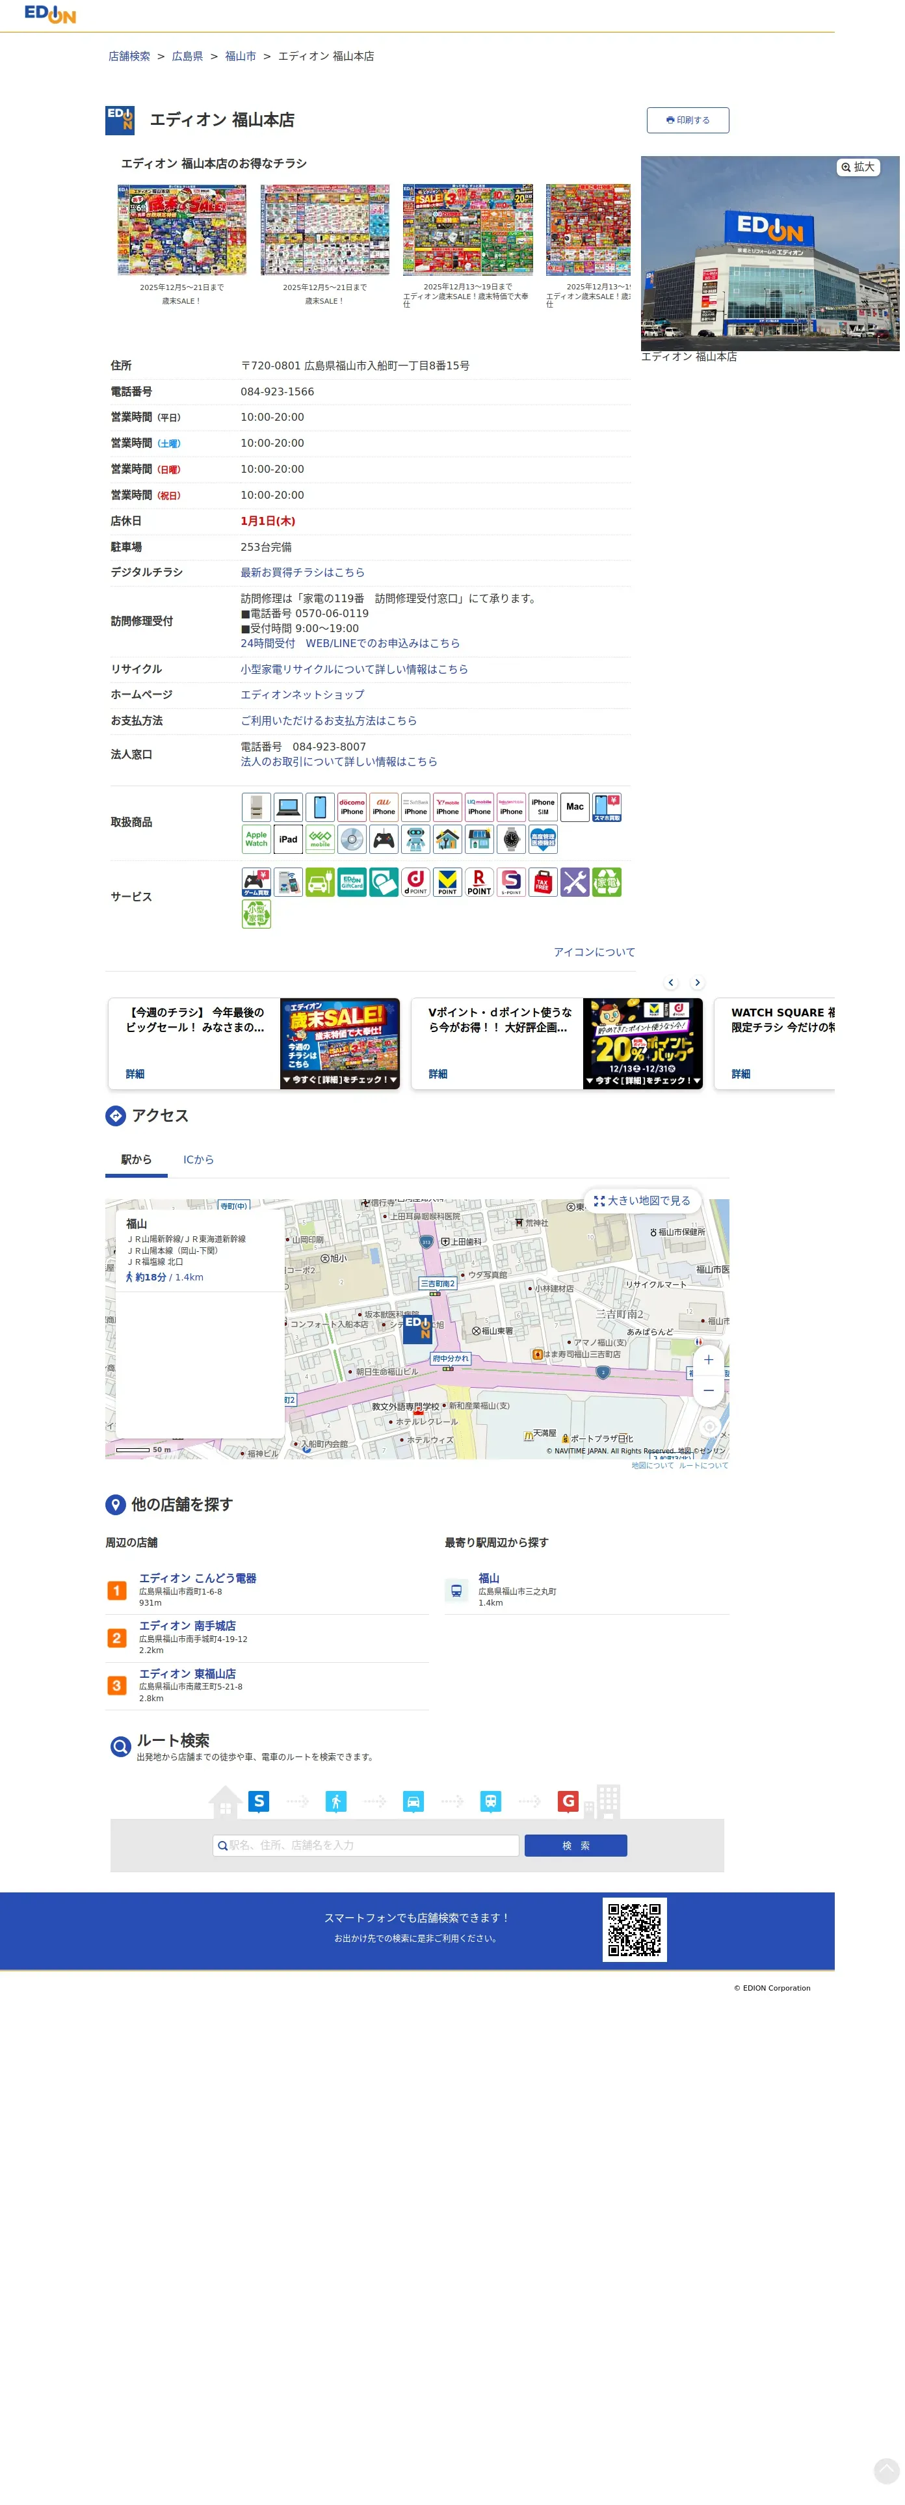Screen dimensions: 905x2505
Task: Click the d POINT service icon
Action: click(x=416, y=881)
